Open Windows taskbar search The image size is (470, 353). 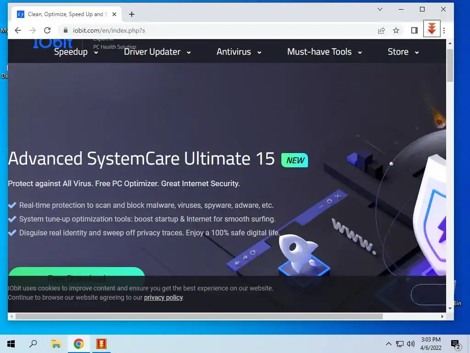point(33,344)
